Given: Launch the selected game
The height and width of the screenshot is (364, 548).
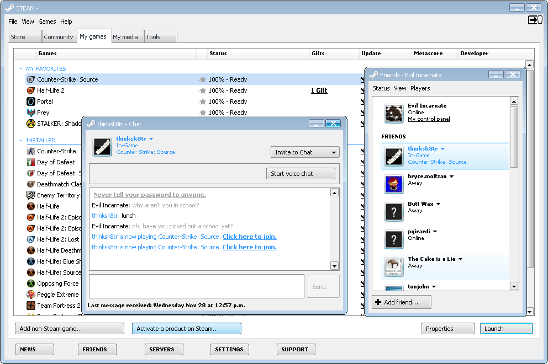Looking at the screenshot, I should pyautogui.click(x=507, y=329).
